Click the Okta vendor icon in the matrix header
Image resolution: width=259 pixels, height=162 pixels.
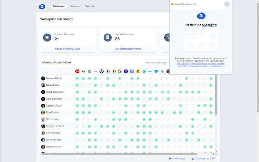(x=150, y=71)
